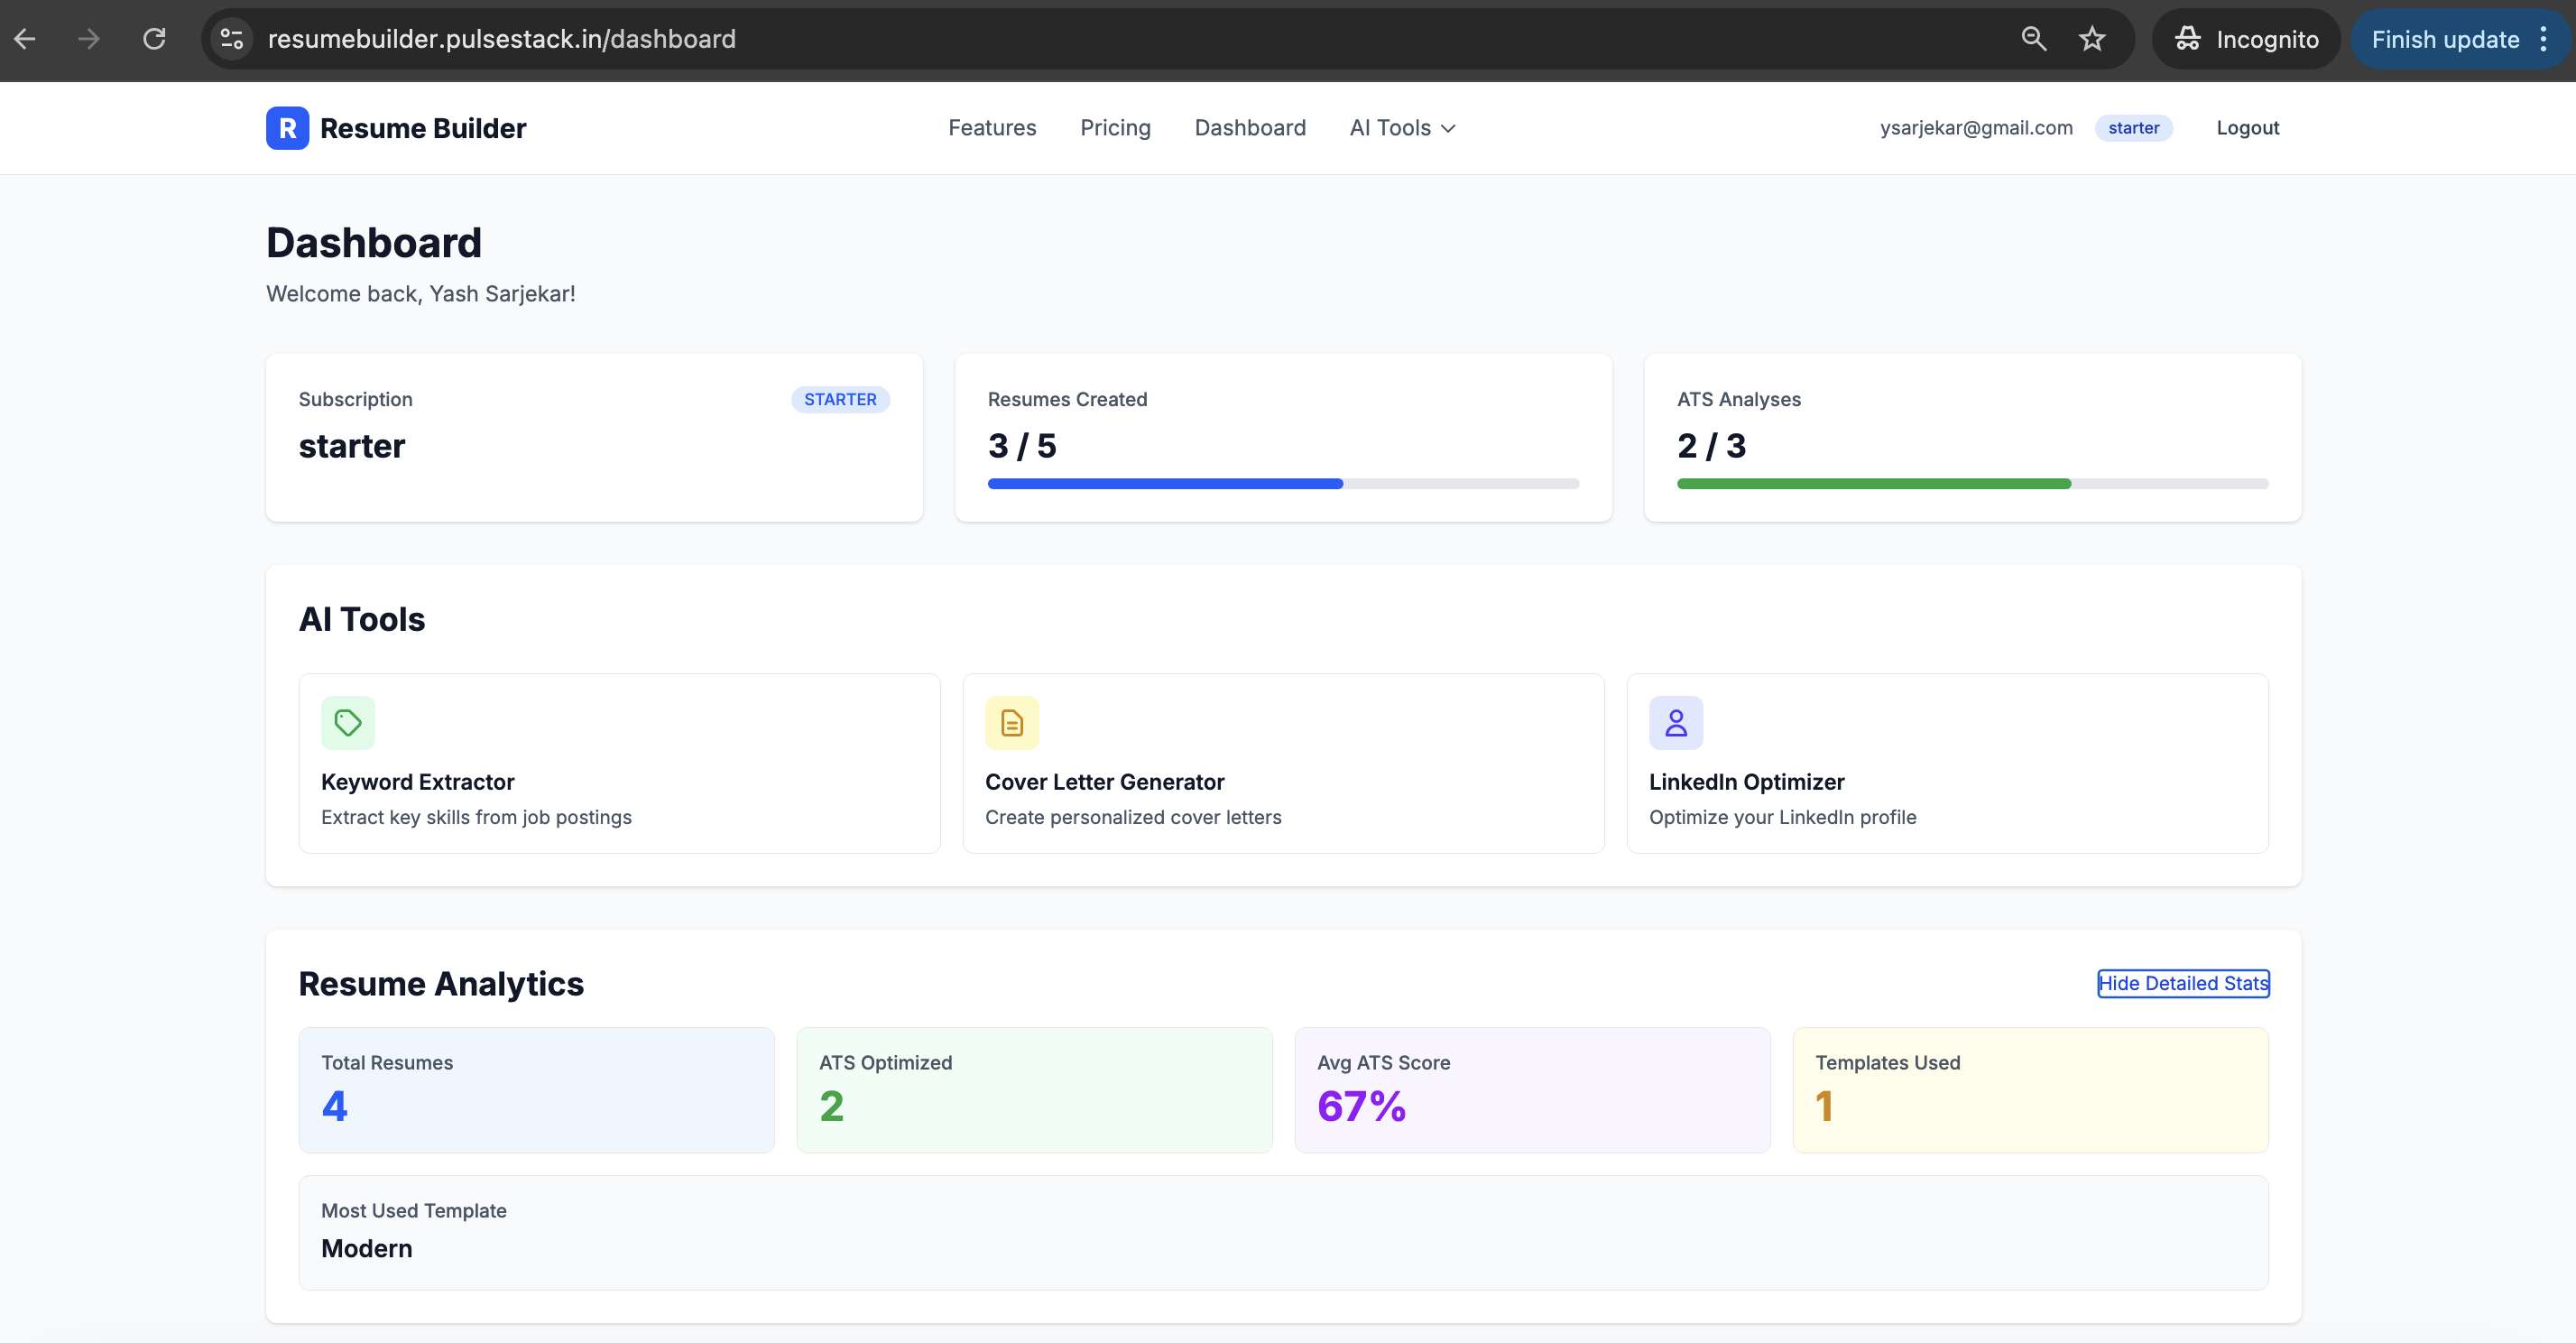Click the URL address bar field

tap(1100, 39)
